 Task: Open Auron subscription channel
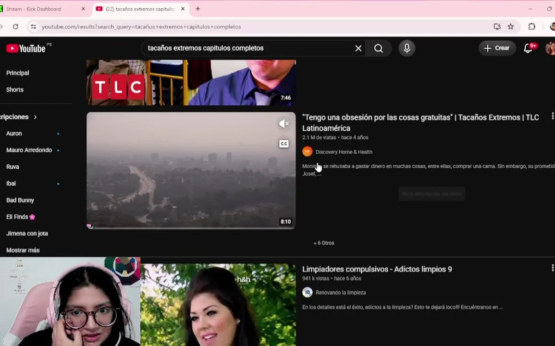click(x=14, y=134)
